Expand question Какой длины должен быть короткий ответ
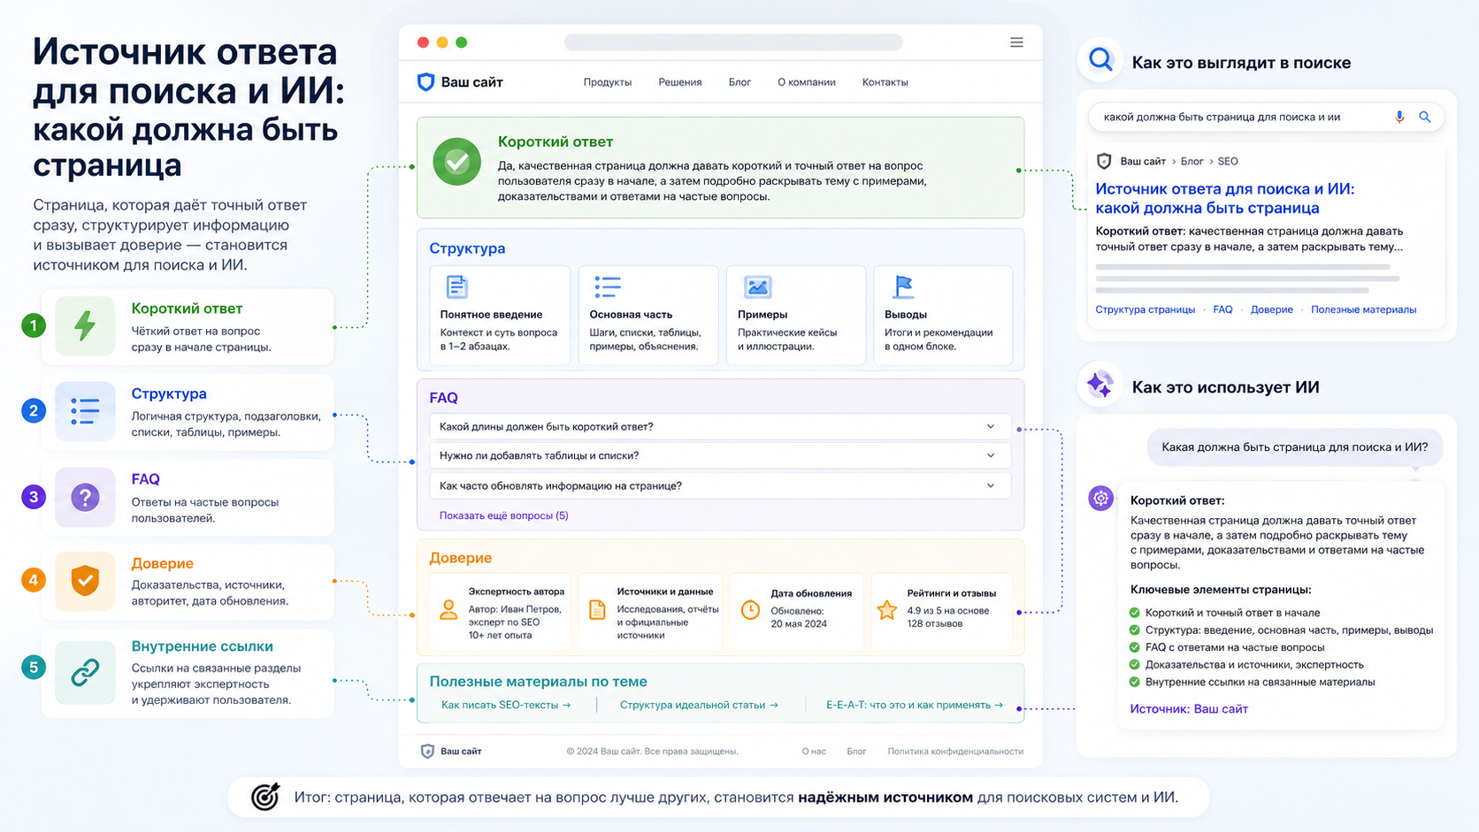The width and height of the screenshot is (1479, 832). point(720,426)
